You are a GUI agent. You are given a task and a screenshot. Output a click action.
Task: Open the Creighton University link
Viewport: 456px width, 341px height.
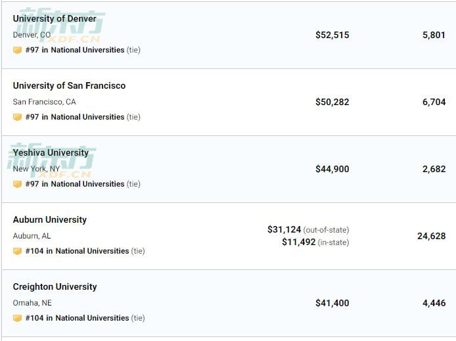click(55, 286)
